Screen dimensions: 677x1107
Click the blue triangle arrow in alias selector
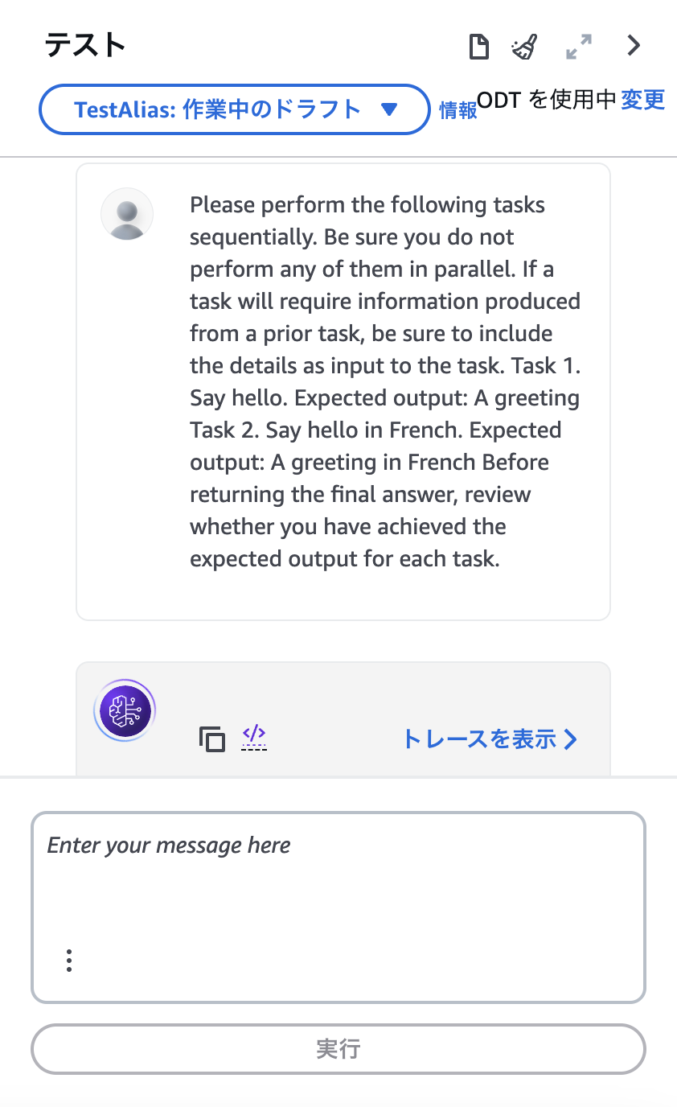coord(389,109)
